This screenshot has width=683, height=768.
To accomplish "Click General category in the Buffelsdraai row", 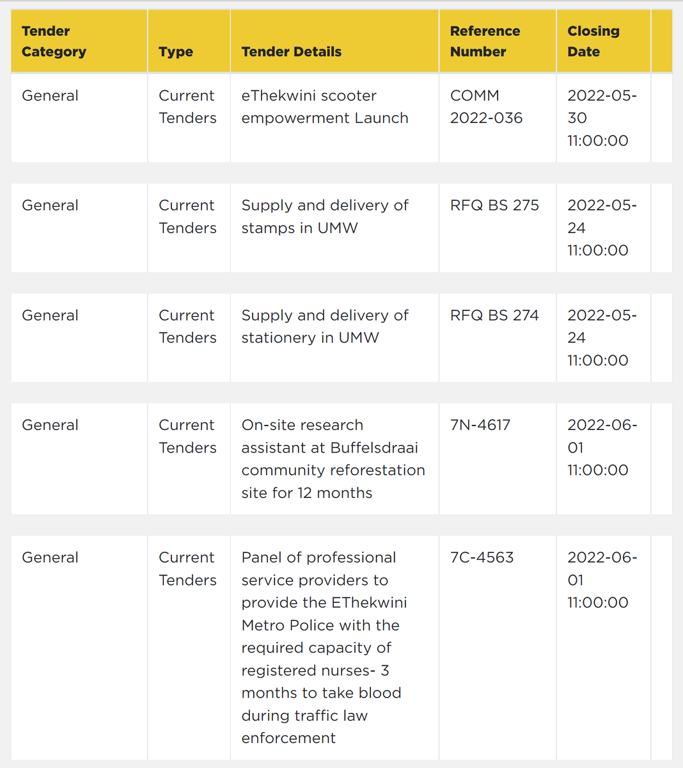I will (x=50, y=425).
